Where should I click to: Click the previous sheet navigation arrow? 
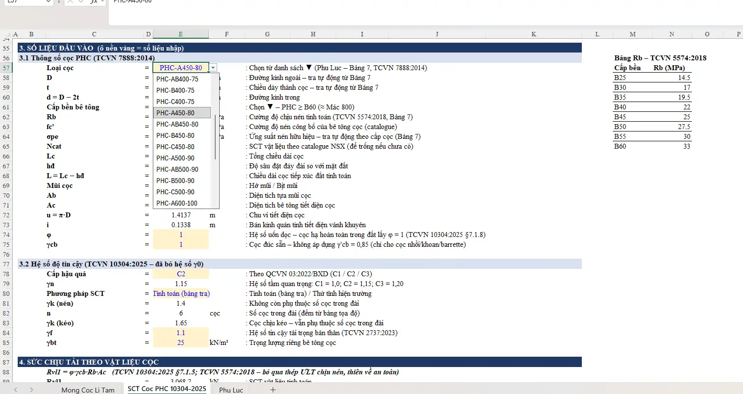16,390
